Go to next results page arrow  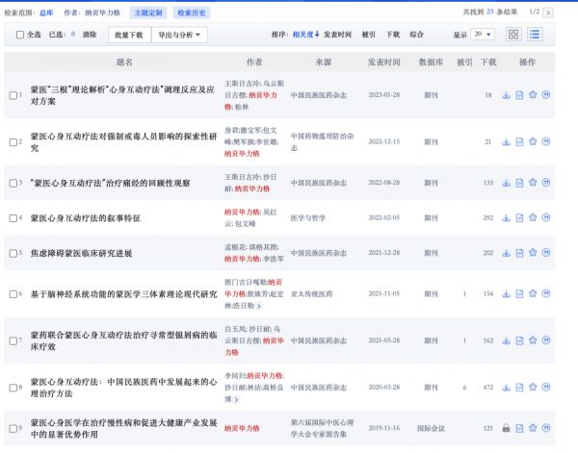pos(548,12)
